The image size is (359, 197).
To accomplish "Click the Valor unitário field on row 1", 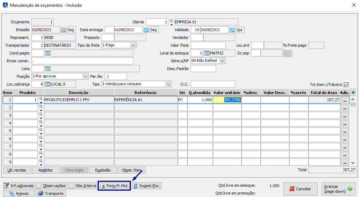I will 227,100.
